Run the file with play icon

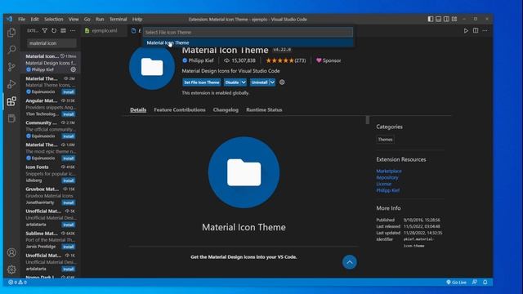(466, 31)
